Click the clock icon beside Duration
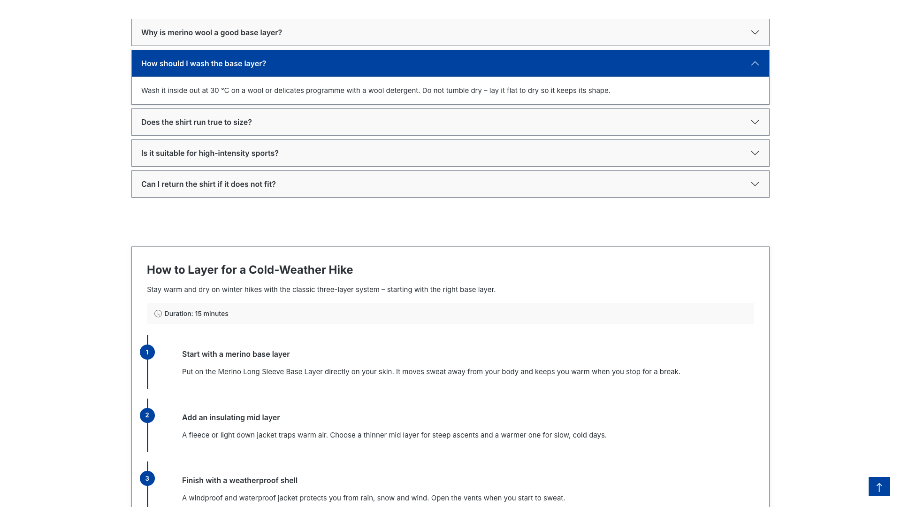Image resolution: width=901 pixels, height=507 pixels. (158, 314)
